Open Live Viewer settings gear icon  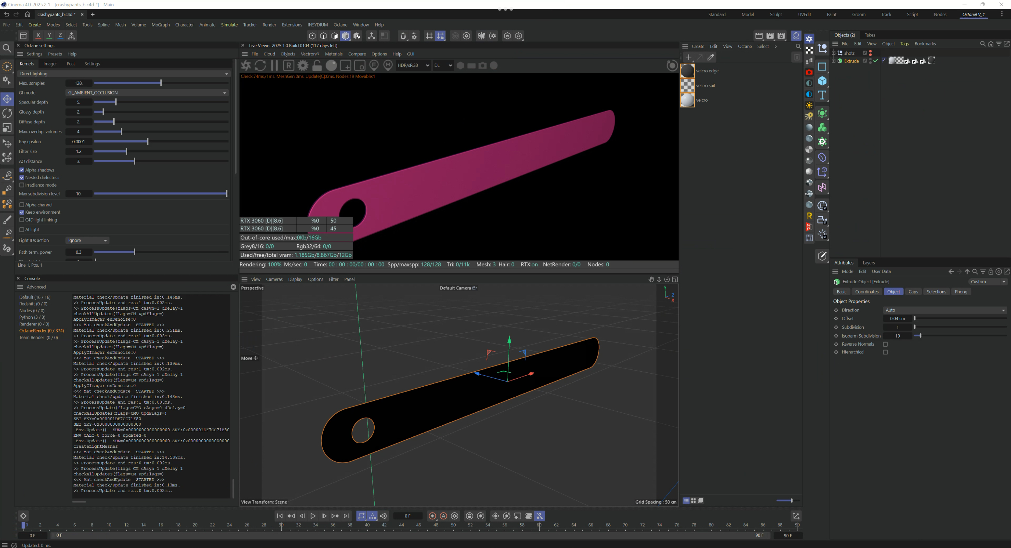(303, 65)
